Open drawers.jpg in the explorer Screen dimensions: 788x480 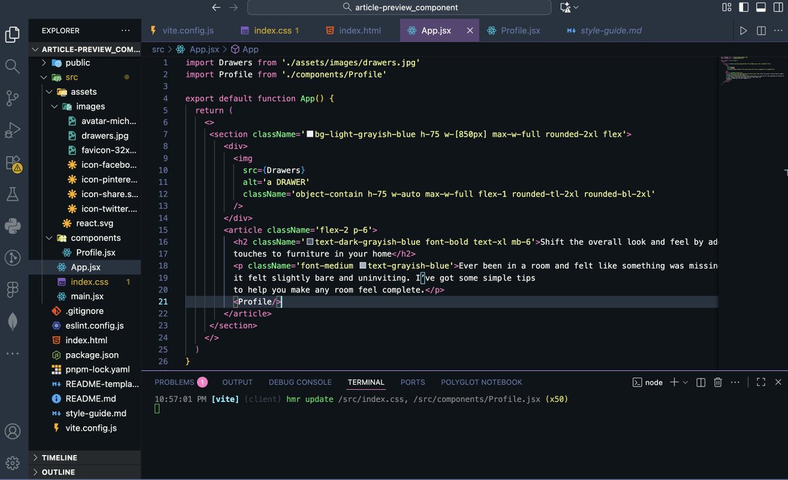(83, 136)
